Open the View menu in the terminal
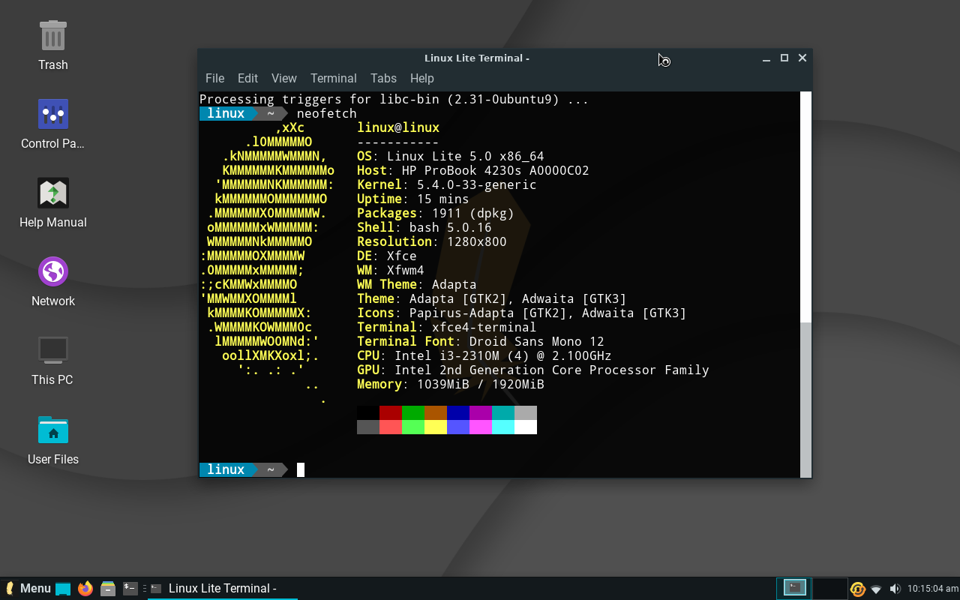The height and width of the screenshot is (600, 960). 283,78
